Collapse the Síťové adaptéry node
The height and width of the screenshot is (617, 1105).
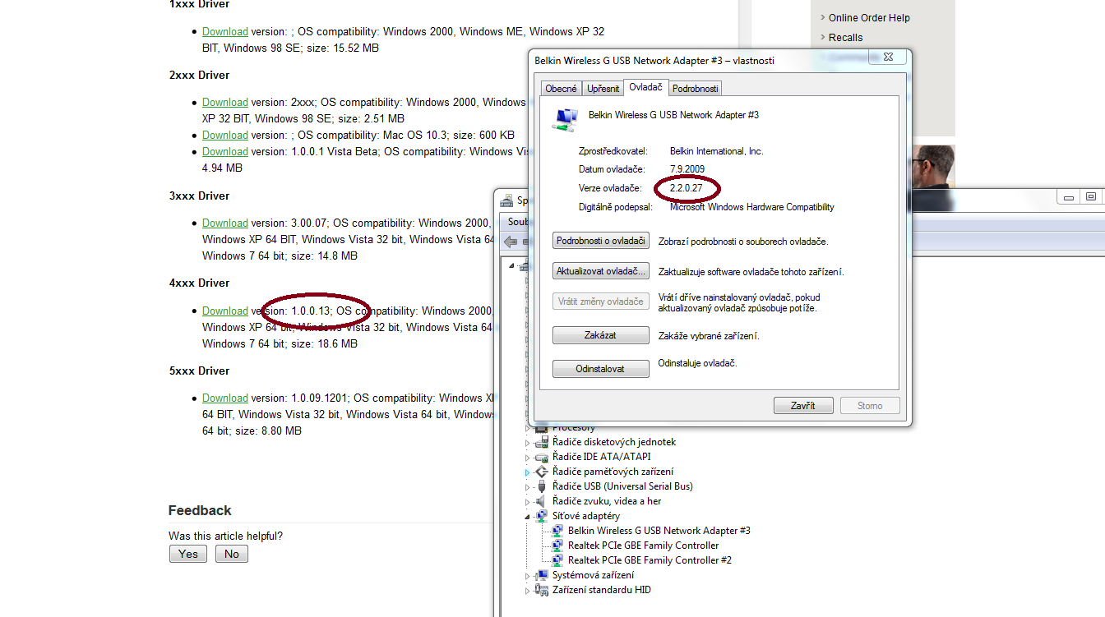(x=528, y=517)
